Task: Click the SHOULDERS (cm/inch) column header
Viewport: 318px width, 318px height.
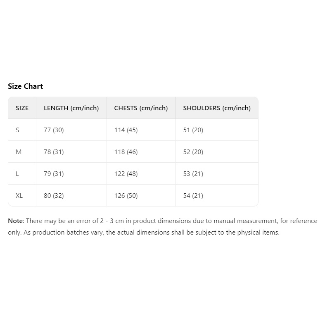Action: coord(217,108)
